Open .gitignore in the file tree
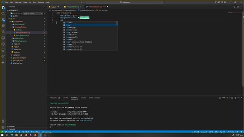This screenshot has width=244, height=137. coord(17,55)
